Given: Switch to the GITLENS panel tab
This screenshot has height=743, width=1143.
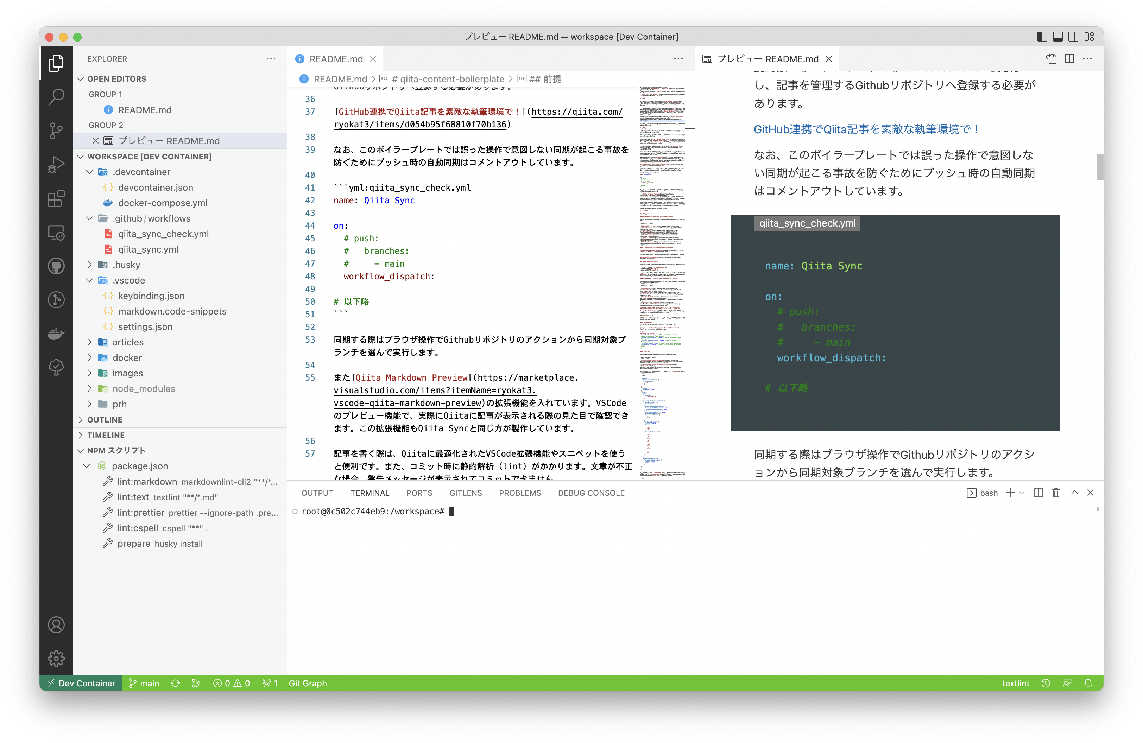Looking at the screenshot, I should coord(465,493).
